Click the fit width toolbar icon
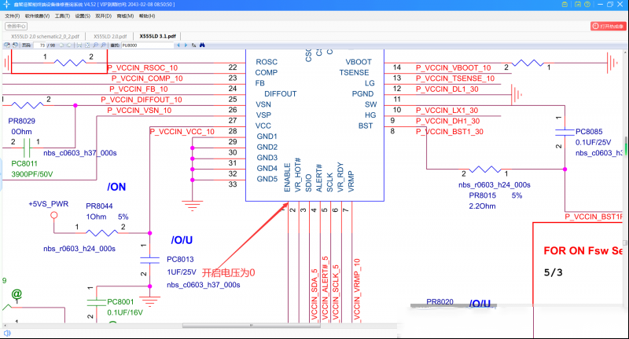This screenshot has width=629, height=339. pos(79,46)
